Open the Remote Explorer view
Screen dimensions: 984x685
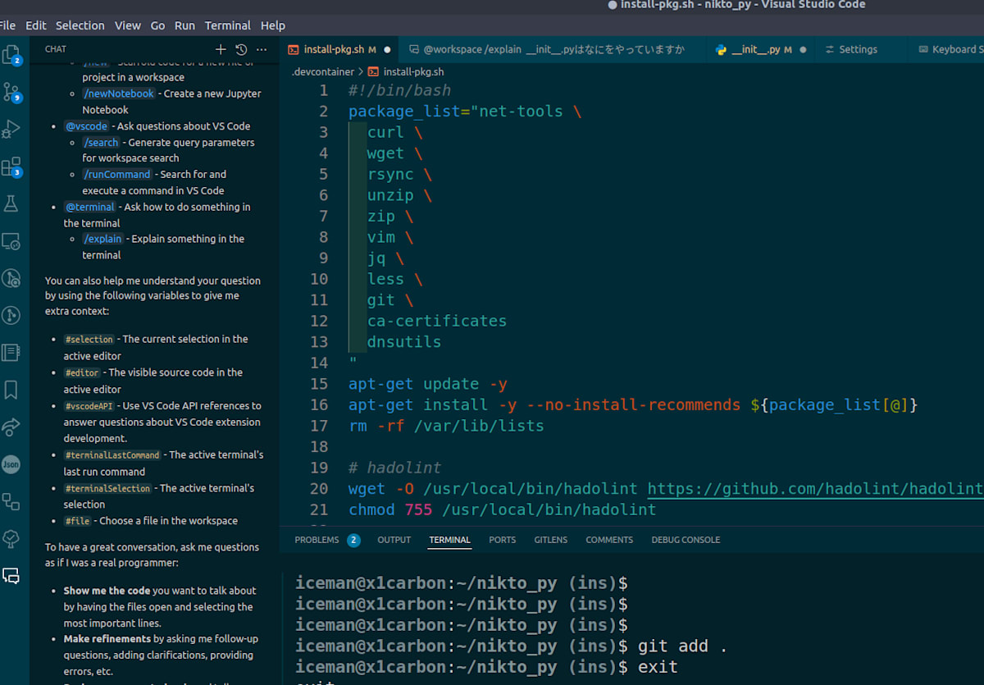pyautogui.click(x=11, y=241)
